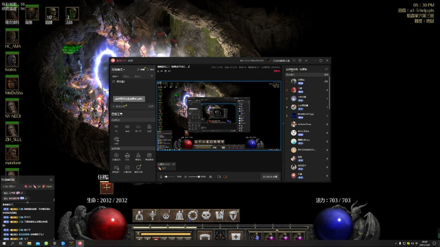Click the gamepad tool icon in streaming app
Viewport: 440px width, 247px height.
(116, 169)
